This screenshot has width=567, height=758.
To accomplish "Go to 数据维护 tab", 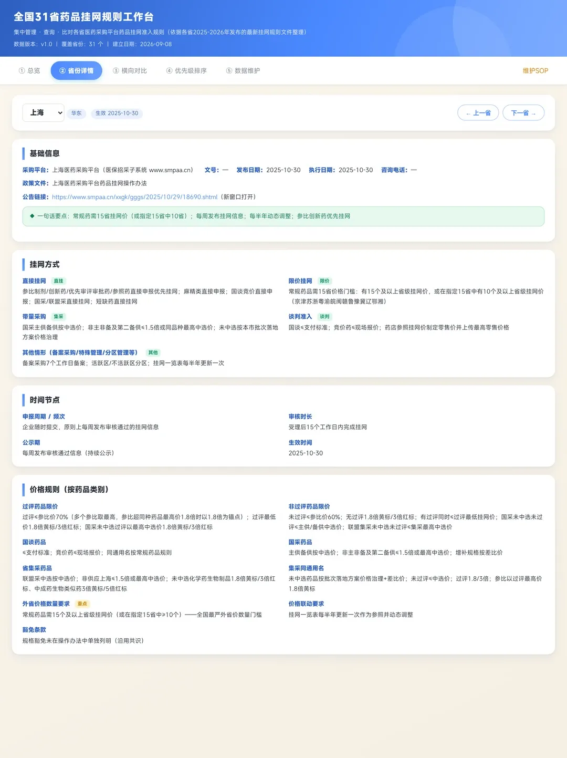I will [243, 71].
